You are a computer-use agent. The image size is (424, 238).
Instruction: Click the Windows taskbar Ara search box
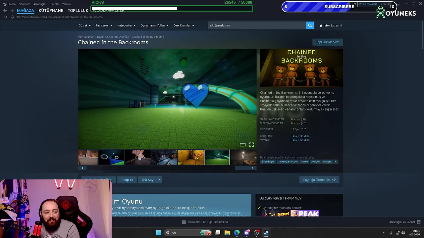point(188,233)
